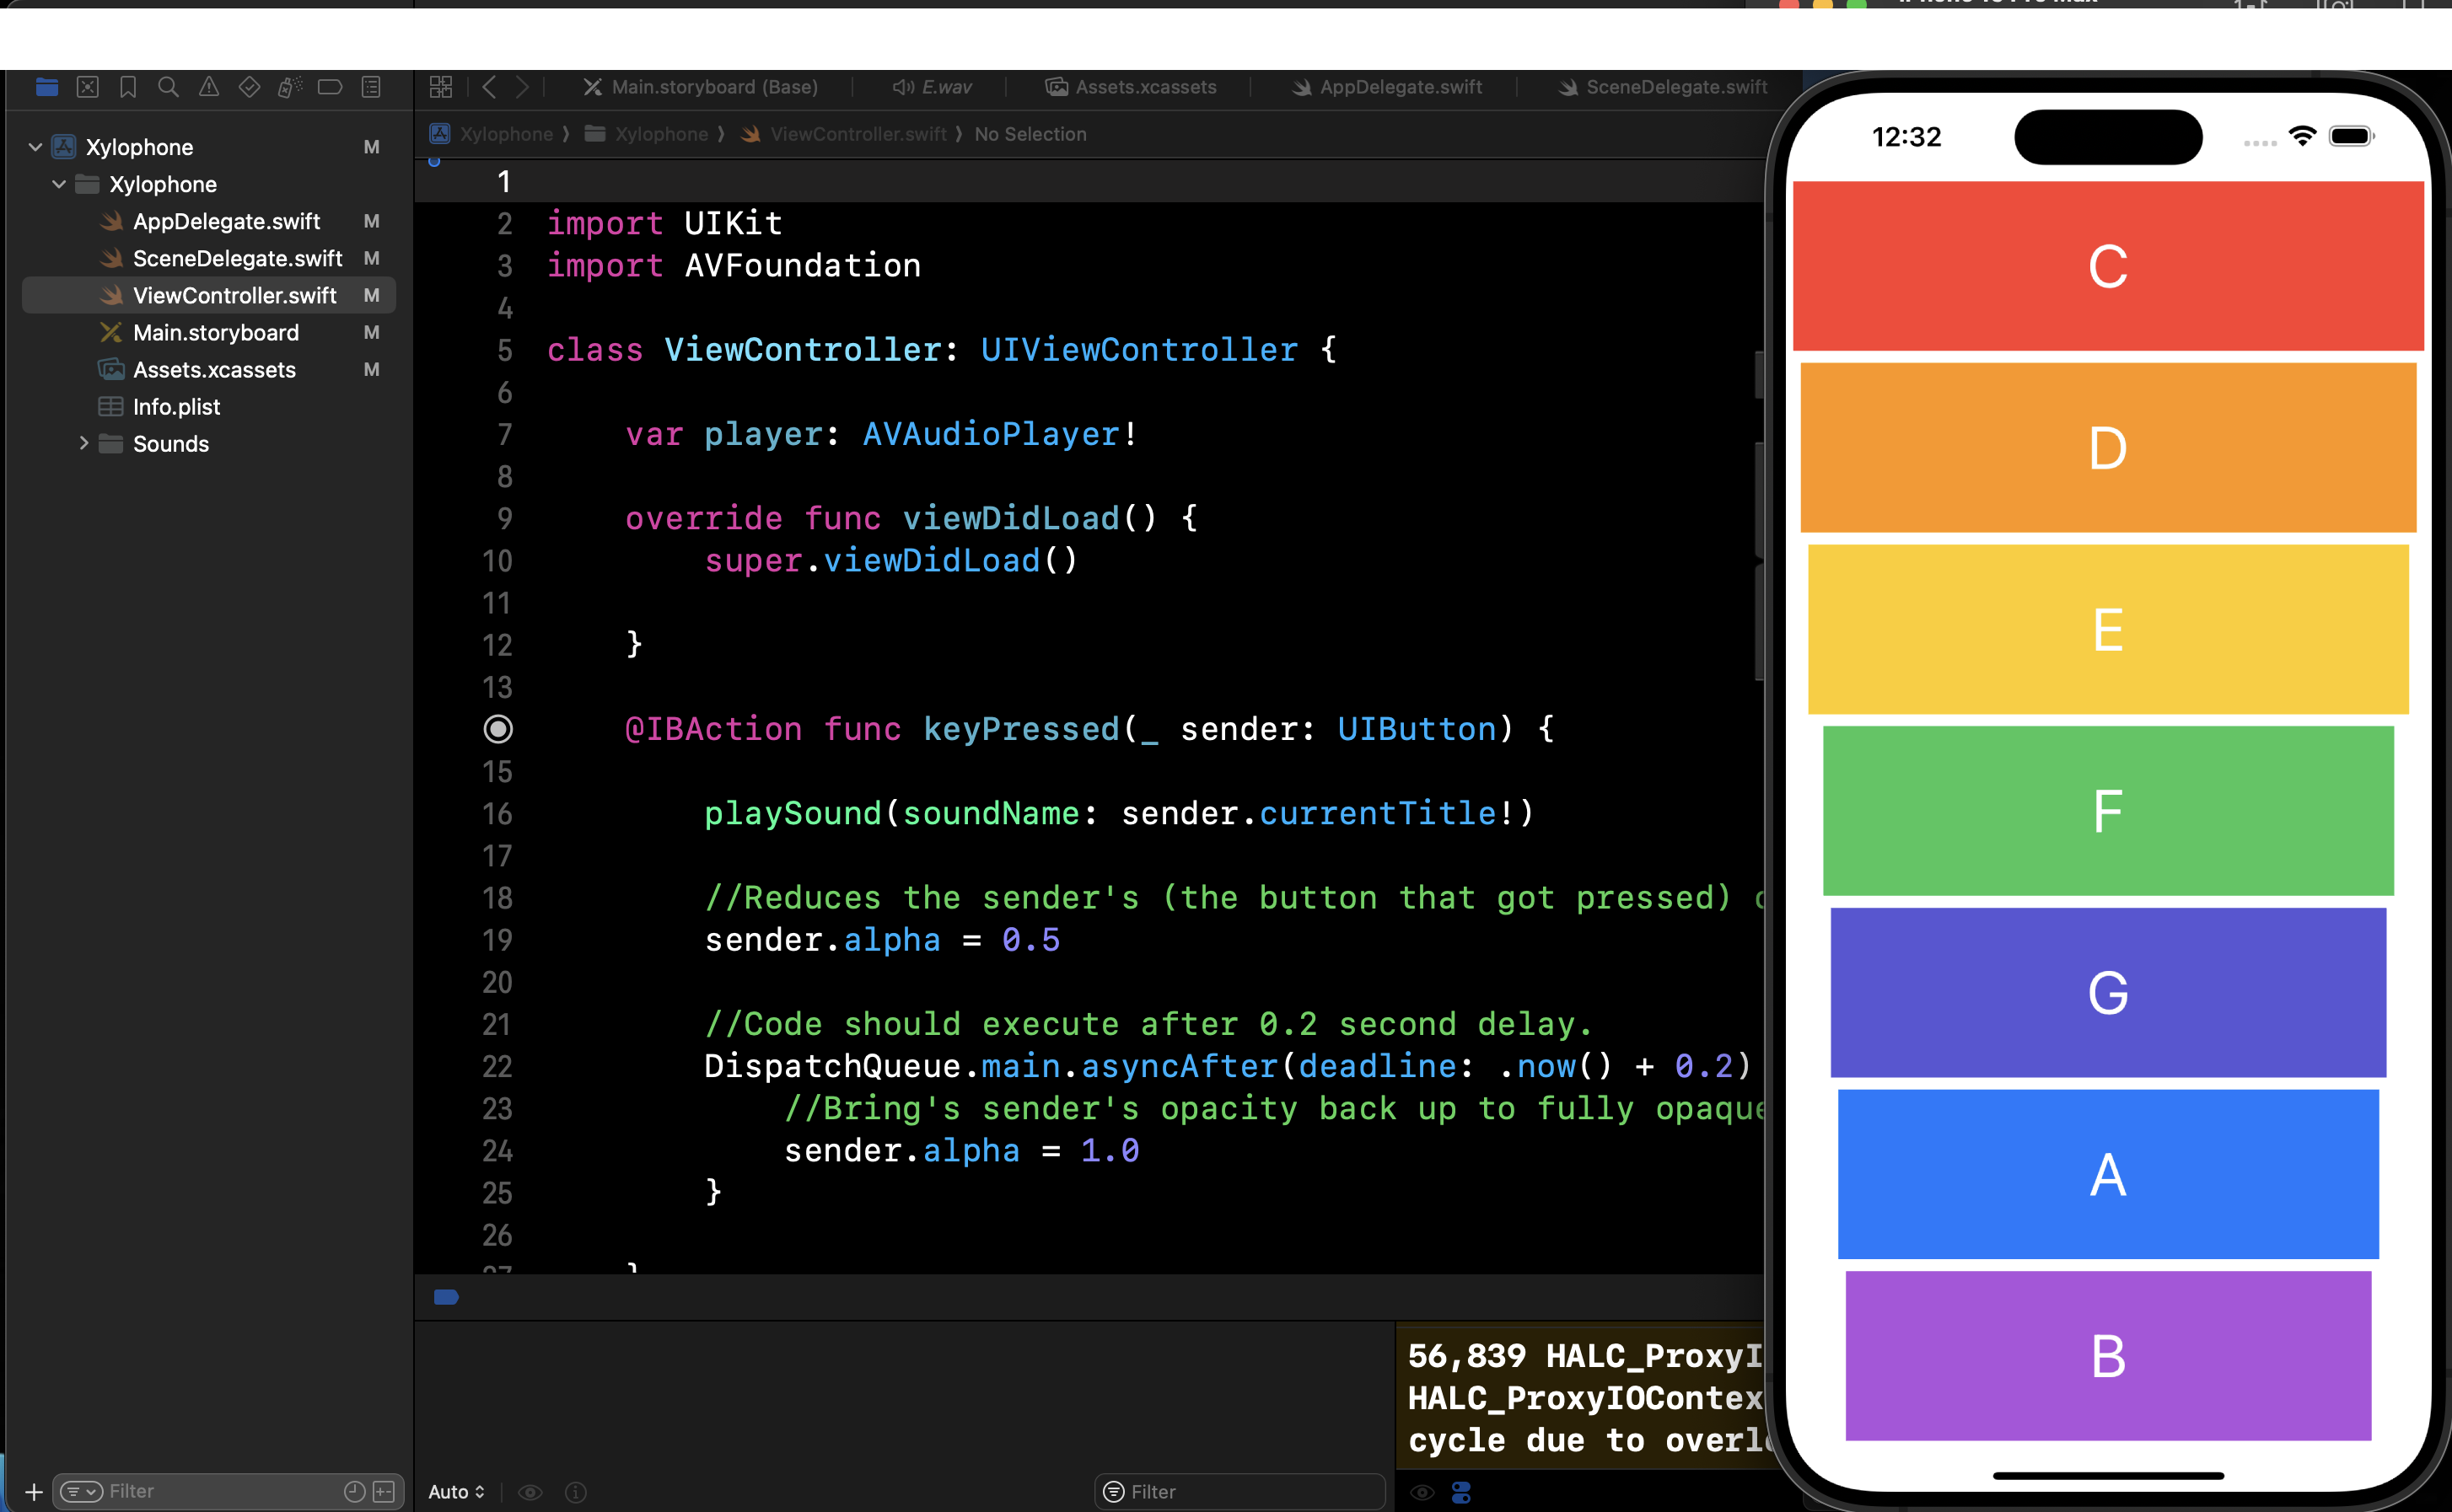Open the Find navigator with magnifying glass icon
Screen dimensions: 2452x1512
168,87
